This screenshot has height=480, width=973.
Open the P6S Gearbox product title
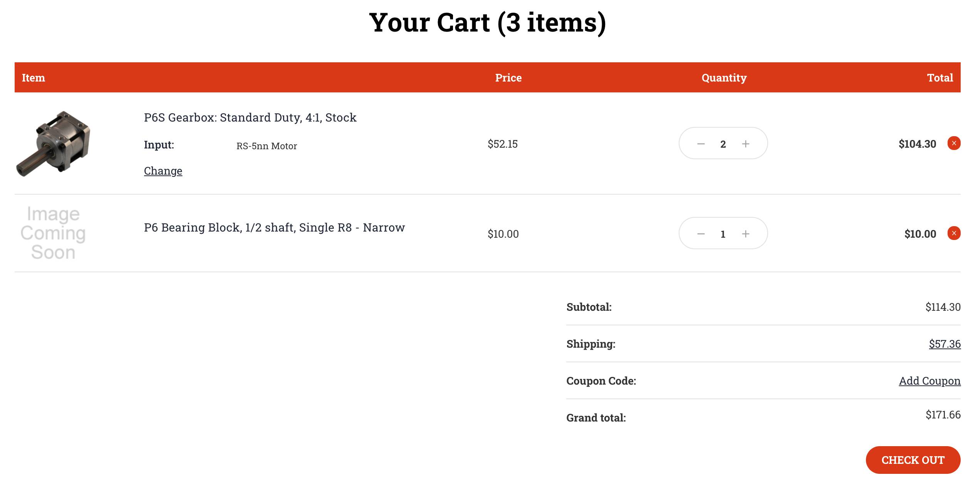(250, 117)
